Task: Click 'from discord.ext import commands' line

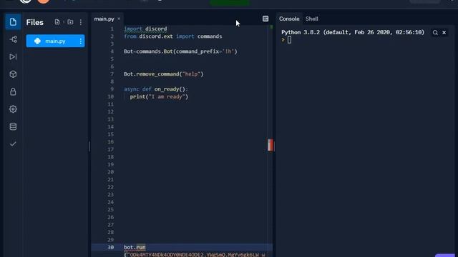Action: coord(173,36)
